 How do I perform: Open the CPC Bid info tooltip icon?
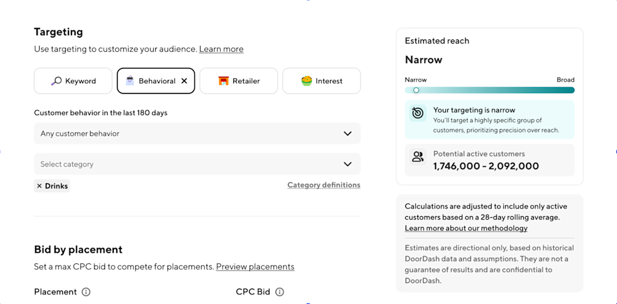click(x=279, y=292)
